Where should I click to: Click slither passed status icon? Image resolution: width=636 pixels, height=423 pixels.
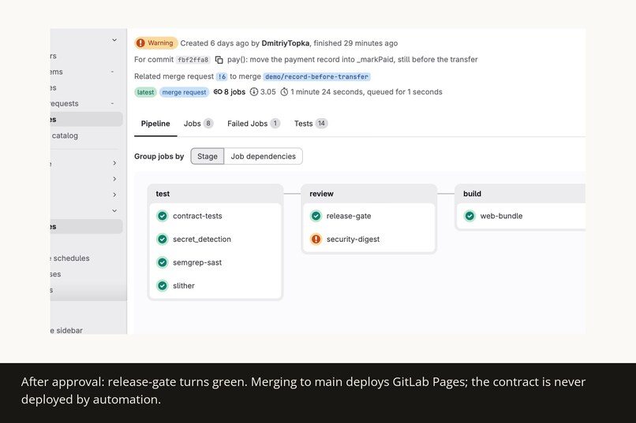pos(163,286)
